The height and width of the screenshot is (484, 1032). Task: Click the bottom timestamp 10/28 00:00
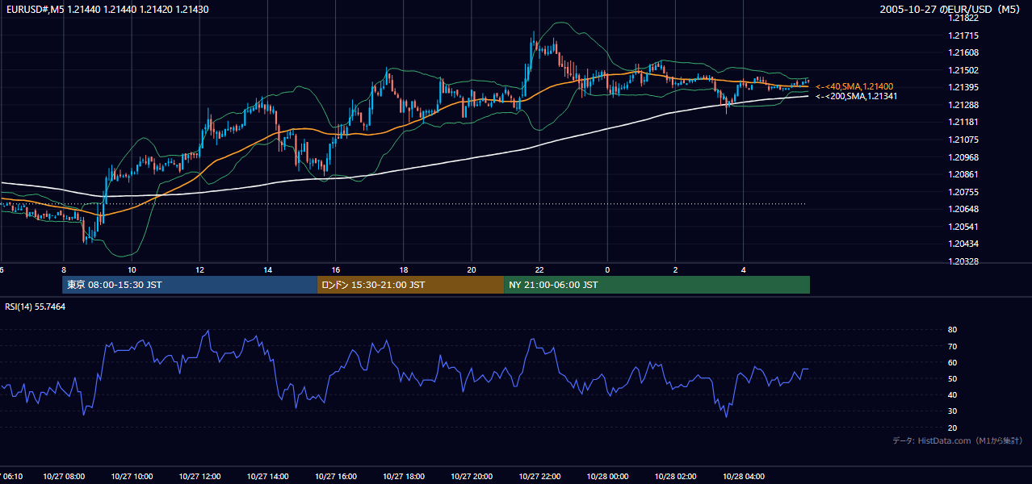607,477
